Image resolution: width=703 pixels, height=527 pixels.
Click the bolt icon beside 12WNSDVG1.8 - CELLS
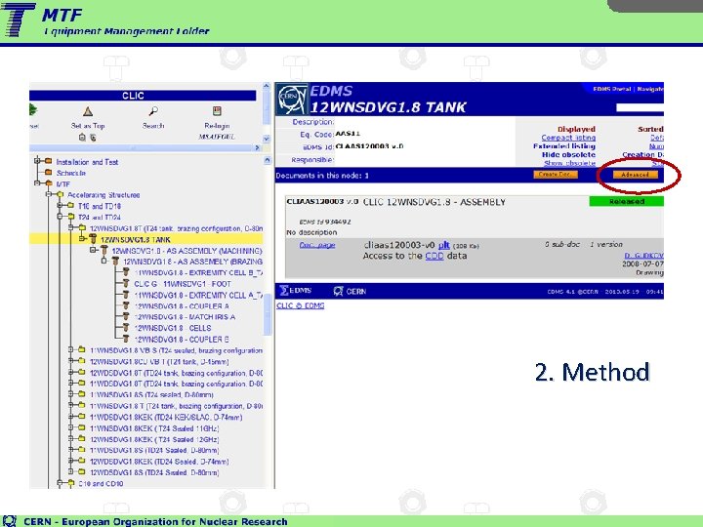pos(126,328)
